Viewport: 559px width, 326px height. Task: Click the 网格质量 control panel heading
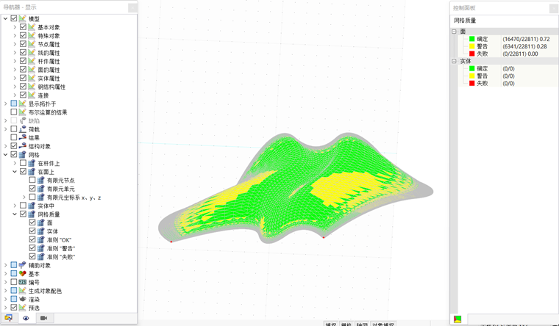tap(465, 21)
